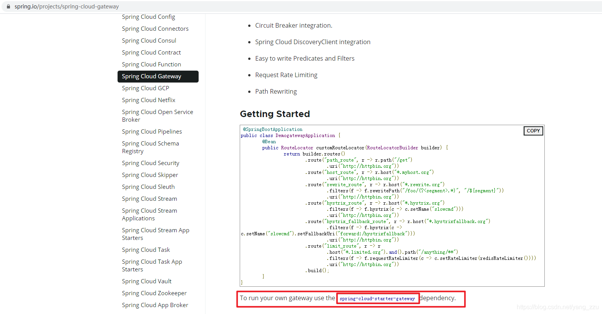Click the COPY button on the code block
Viewport: 602px width, 314px height.
[533, 131]
